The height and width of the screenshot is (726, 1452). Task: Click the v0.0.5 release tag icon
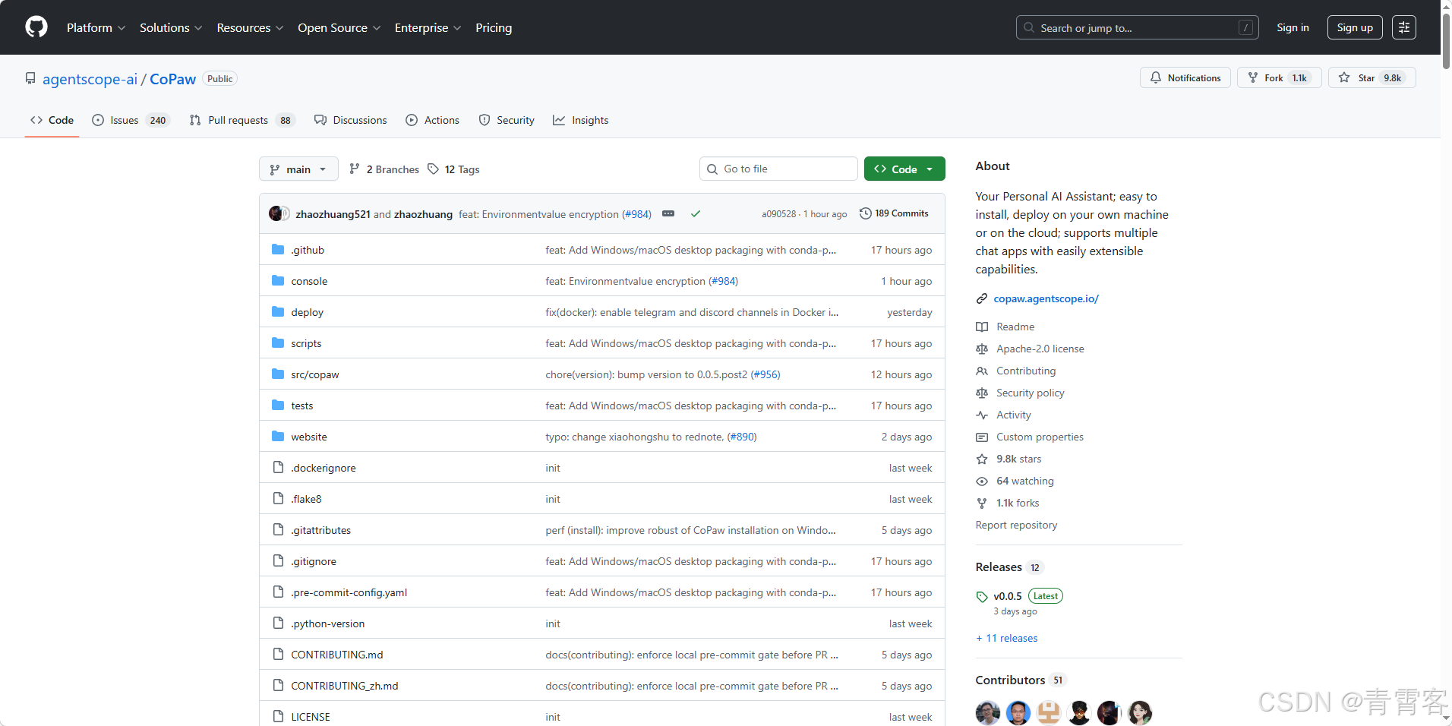(x=982, y=597)
